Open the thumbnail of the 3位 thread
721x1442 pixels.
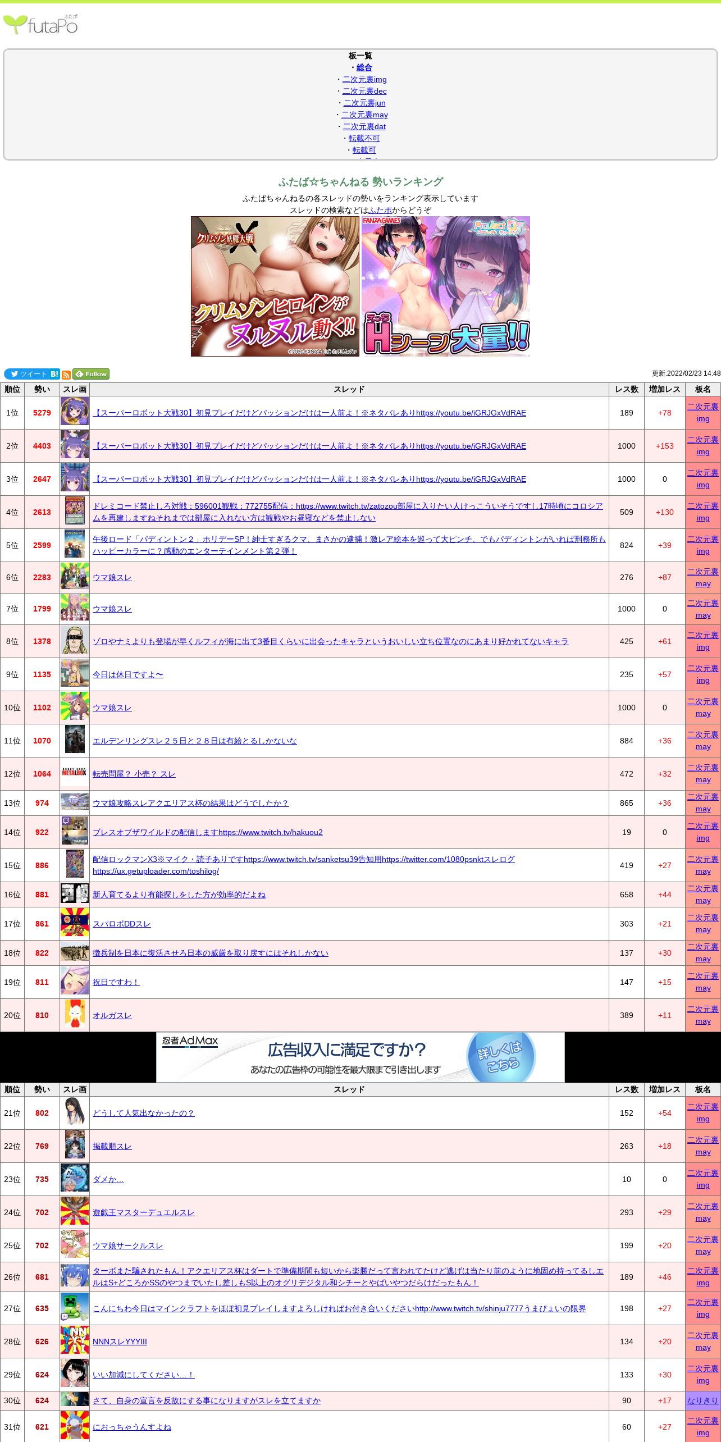coord(75,478)
